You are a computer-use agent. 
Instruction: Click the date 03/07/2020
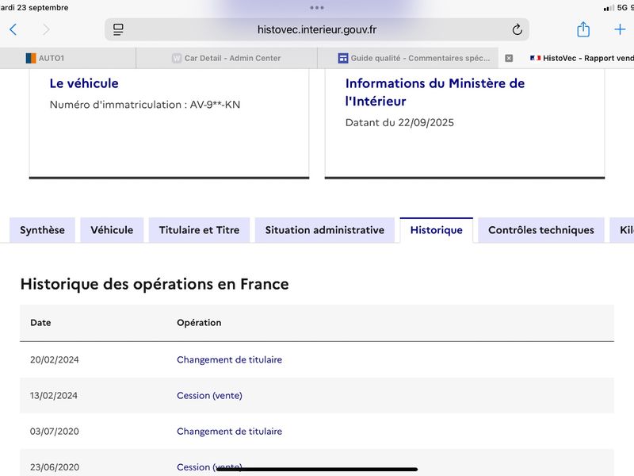point(54,431)
